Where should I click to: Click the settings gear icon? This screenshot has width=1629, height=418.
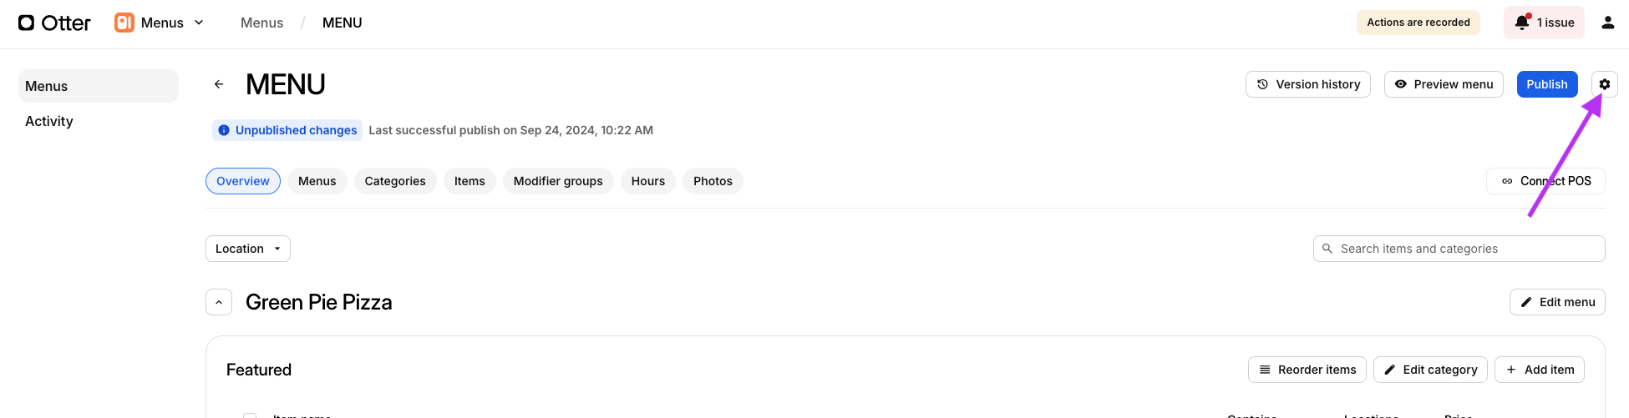1604,84
